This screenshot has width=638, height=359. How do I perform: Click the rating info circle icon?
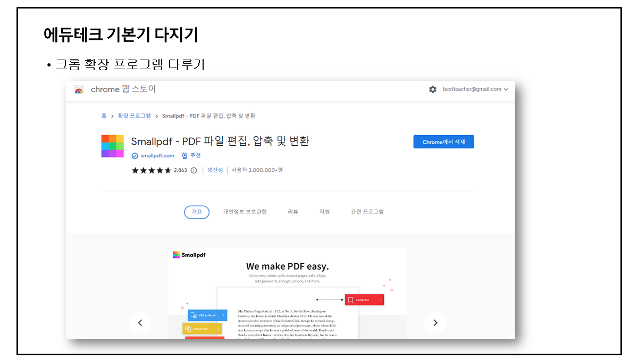[194, 170]
